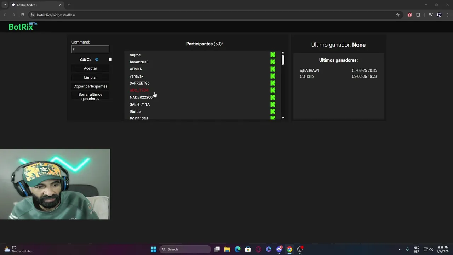Toggle the Sub X2 checkbox
Screen dimensions: 453x255
(110, 59)
